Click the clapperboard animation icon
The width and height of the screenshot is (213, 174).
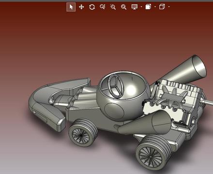point(148,7)
